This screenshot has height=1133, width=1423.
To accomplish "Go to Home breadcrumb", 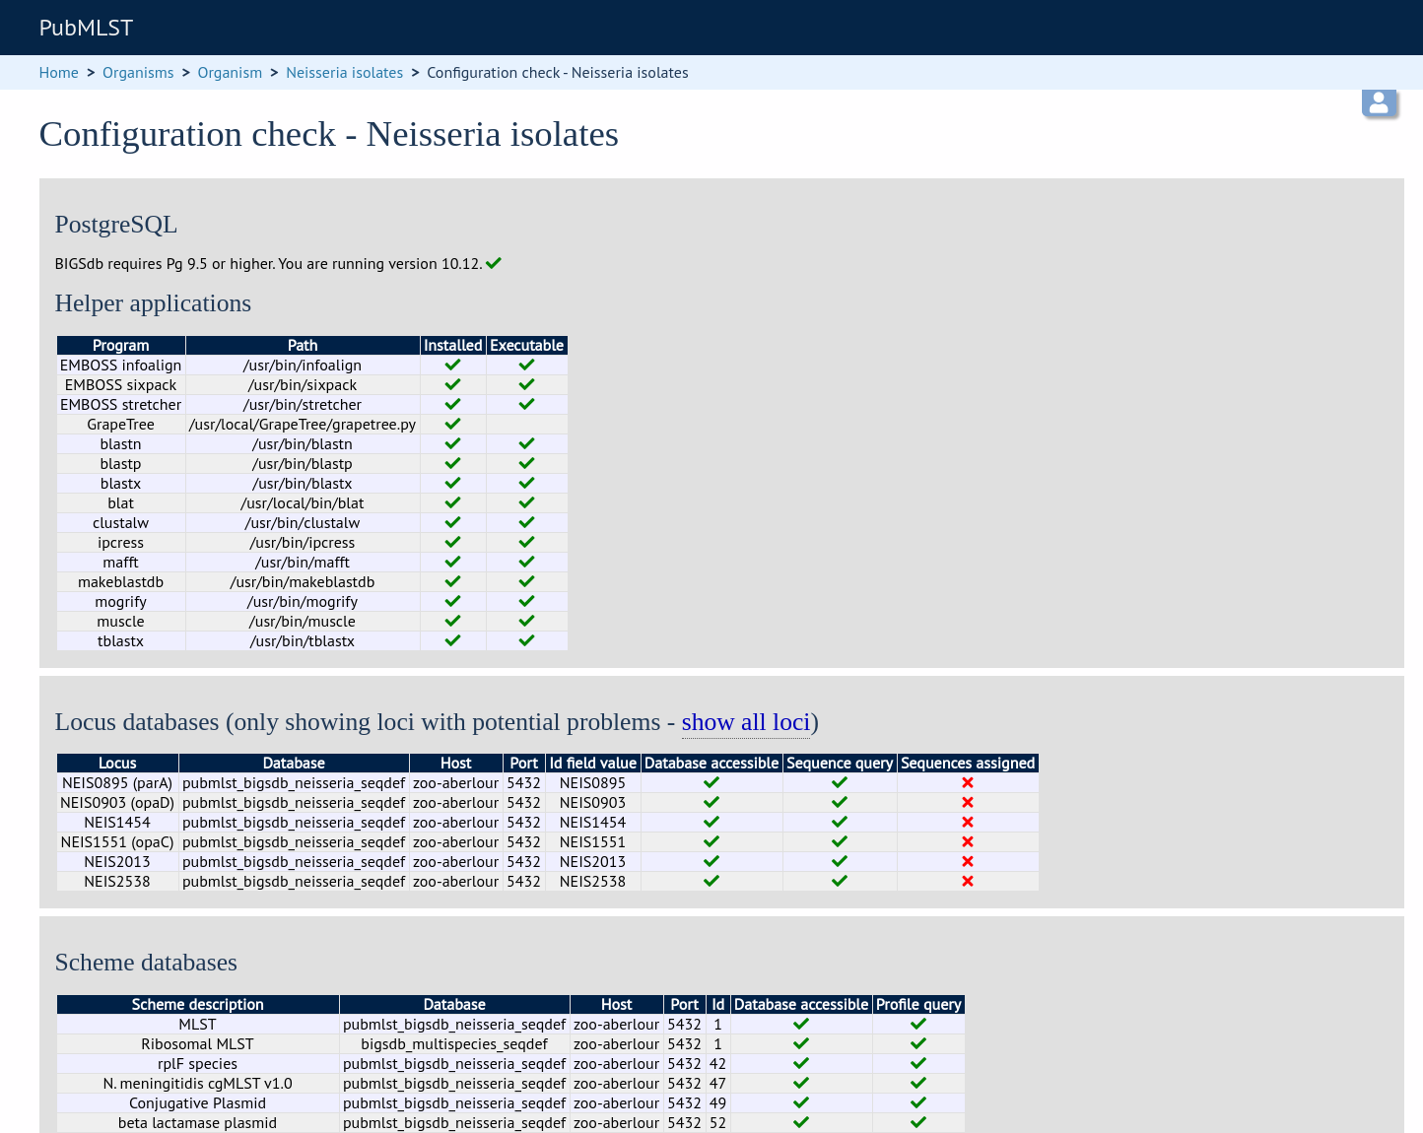I will [58, 73].
